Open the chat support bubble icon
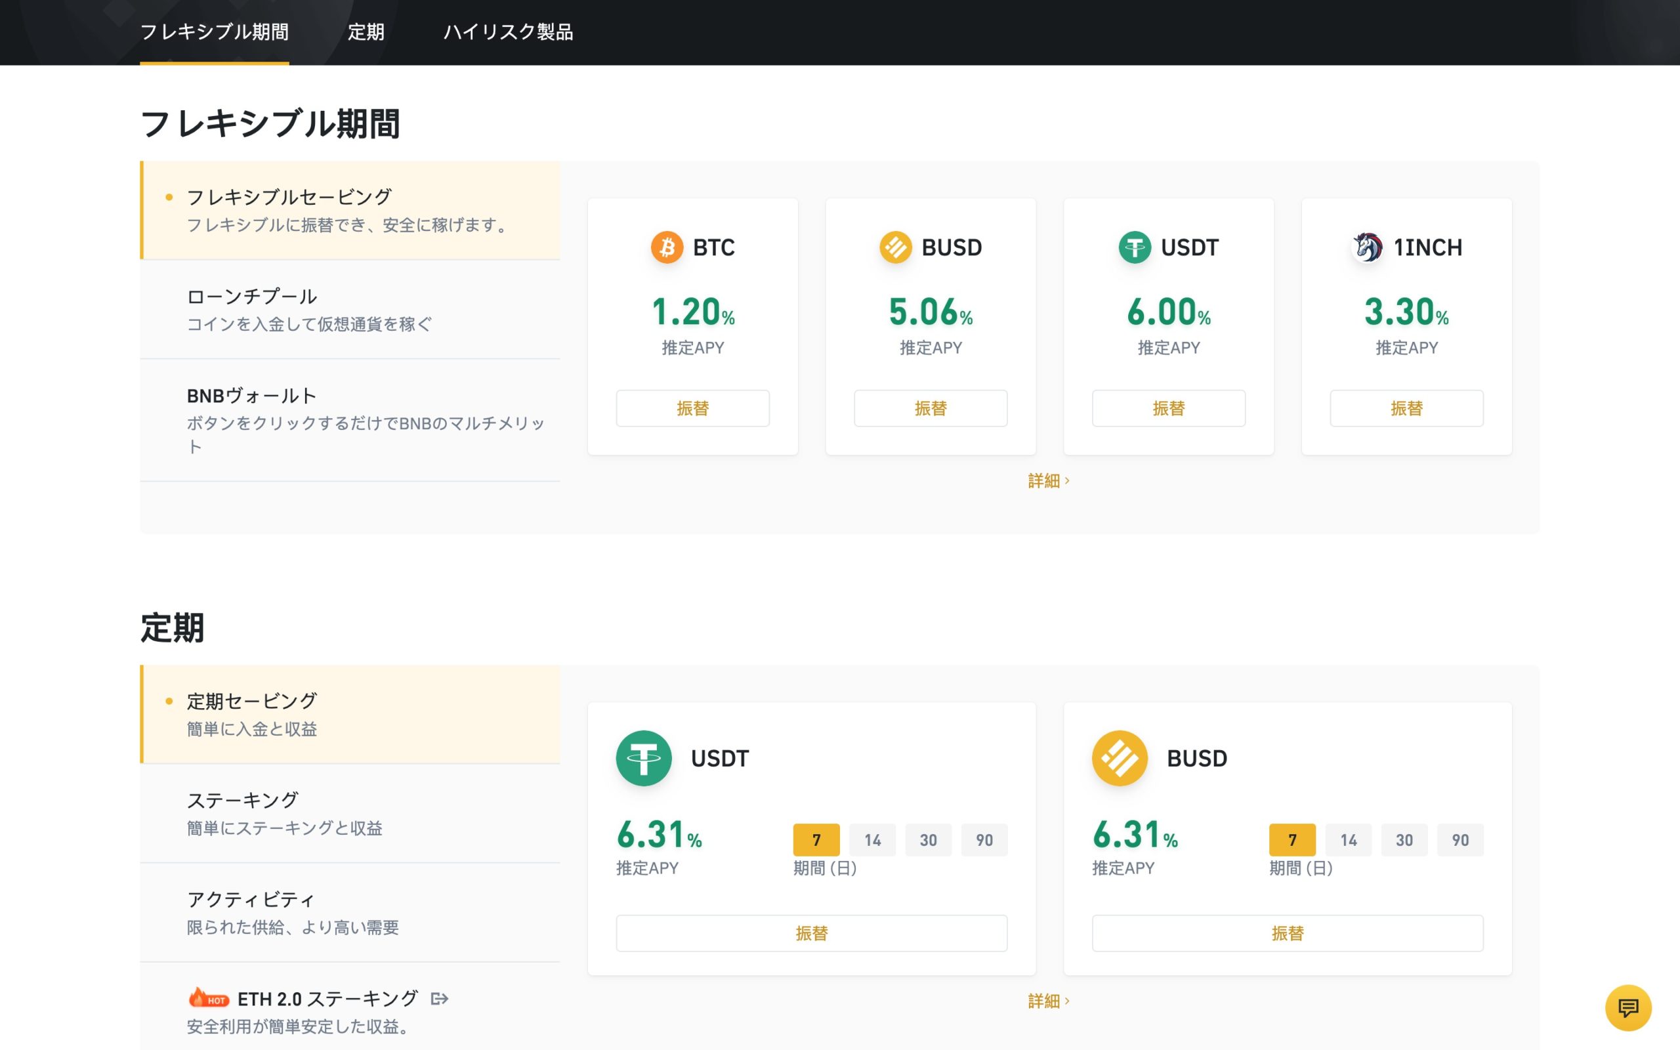Screen dimensions: 1680x1050 pos(1627,1007)
